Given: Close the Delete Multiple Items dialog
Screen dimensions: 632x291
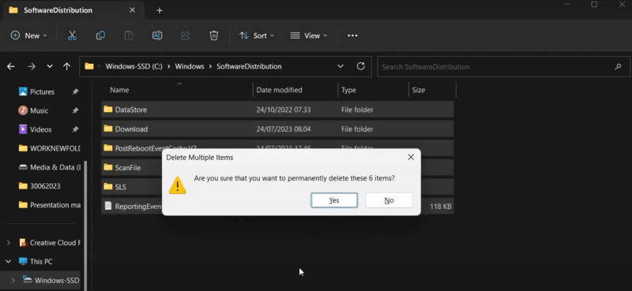Looking at the screenshot, I should tap(411, 157).
